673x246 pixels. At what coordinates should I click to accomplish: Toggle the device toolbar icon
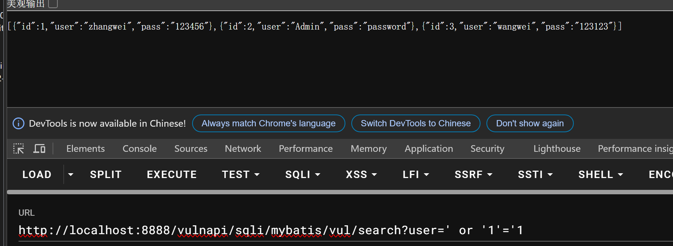39,149
